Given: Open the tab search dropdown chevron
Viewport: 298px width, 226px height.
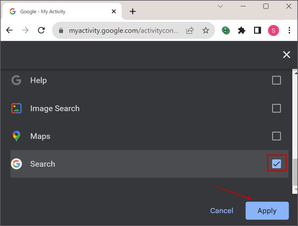Looking at the screenshot, I should pos(220,6).
